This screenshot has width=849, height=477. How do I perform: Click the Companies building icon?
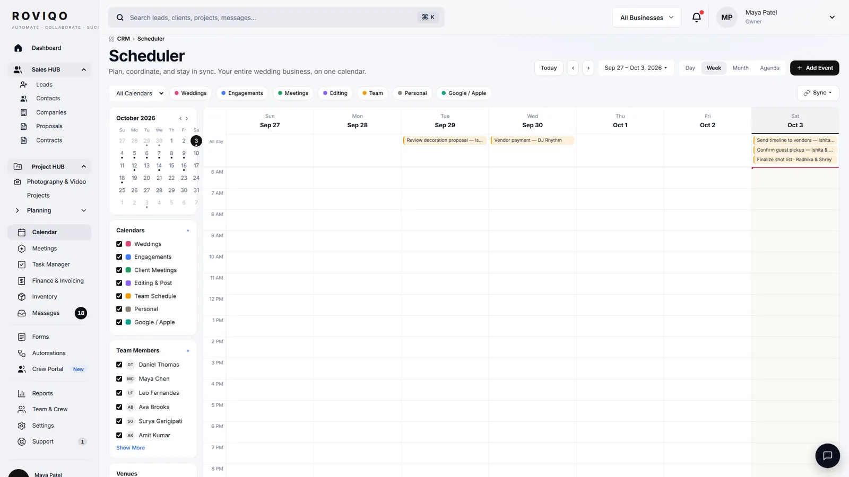point(23,112)
